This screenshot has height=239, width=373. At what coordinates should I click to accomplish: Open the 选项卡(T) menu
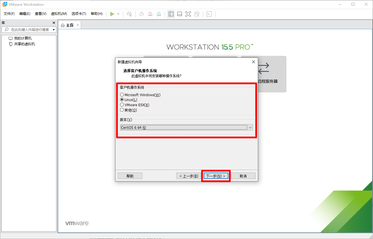[79, 14]
